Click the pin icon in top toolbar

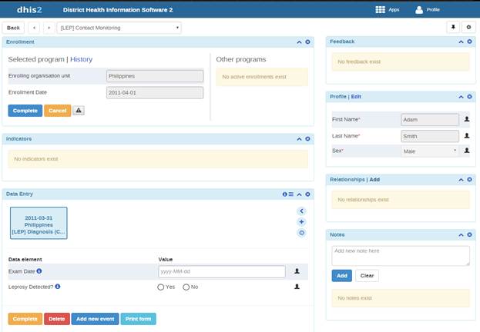click(453, 27)
